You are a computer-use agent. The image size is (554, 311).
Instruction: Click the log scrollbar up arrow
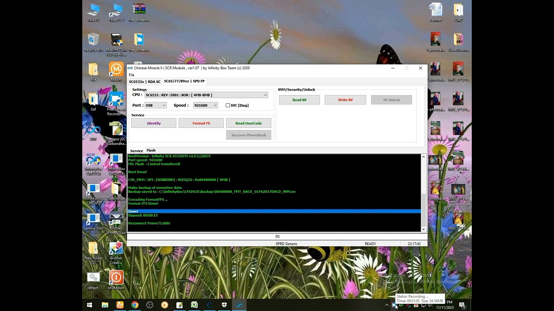tap(423, 157)
